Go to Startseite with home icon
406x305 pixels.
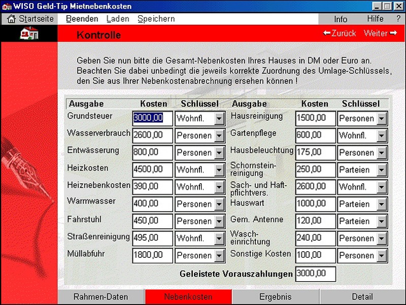(30, 19)
